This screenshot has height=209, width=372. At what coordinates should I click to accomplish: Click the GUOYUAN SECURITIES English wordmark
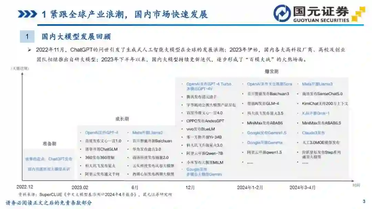[x=321, y=20]
